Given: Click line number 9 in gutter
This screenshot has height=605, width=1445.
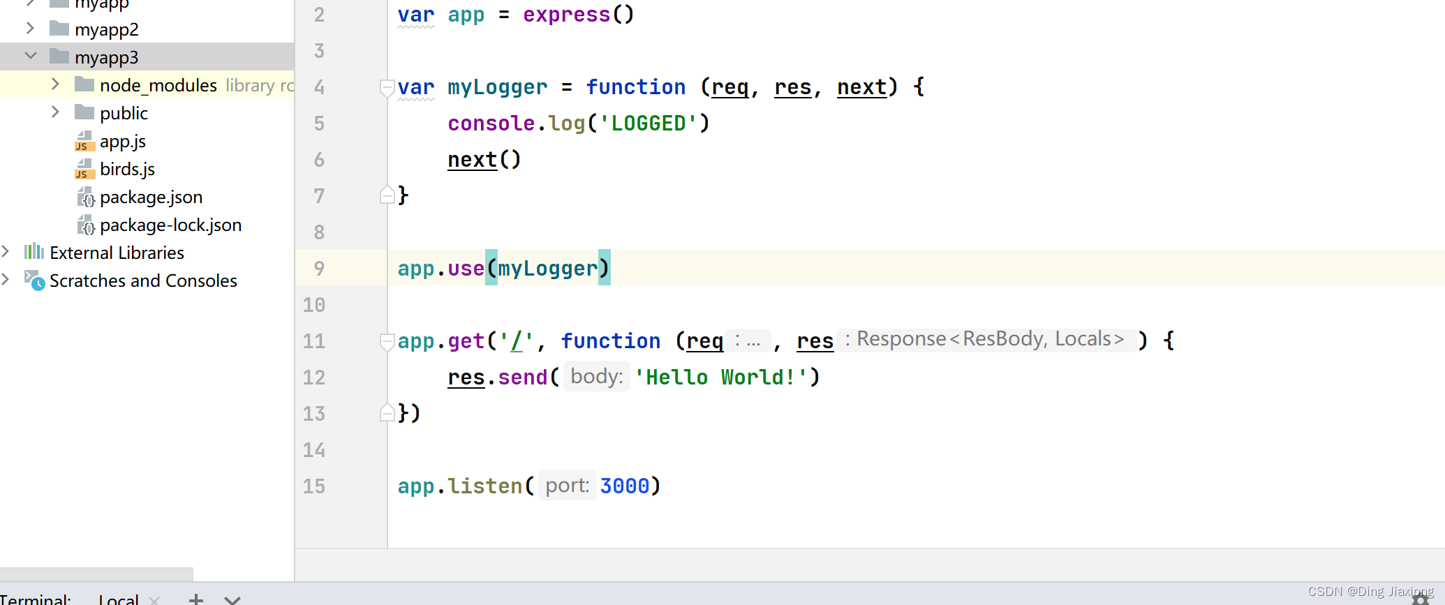Looking at the screenshot, I should [x=319, y=269].
